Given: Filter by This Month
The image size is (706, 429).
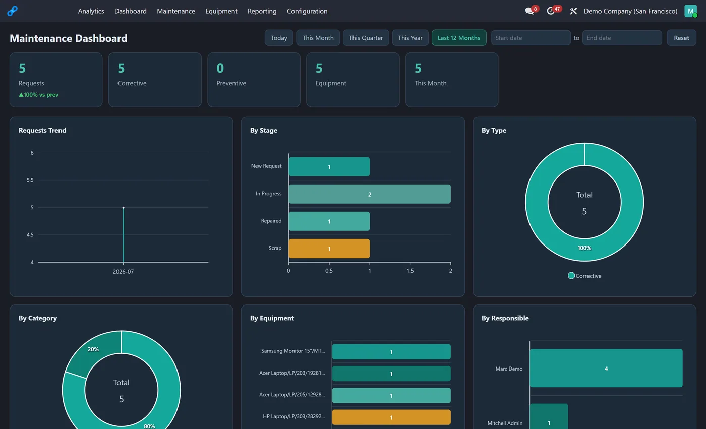Looking at the screenshot, I should click(318, 38).
